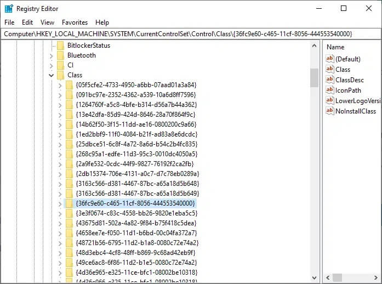The height and width of the screenshot is (284, 382).
Task: Click folder icon of {48d3ebc4-4cf8-48ff-b869-9c68ad42eb9f}
Action: pyautogui.click(x=69, y=253)
